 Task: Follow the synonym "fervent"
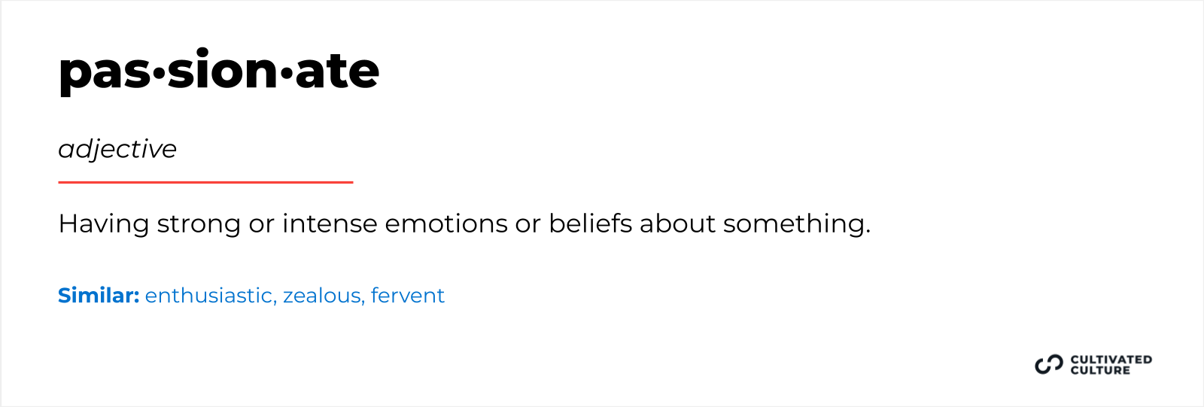click(407, 296)
